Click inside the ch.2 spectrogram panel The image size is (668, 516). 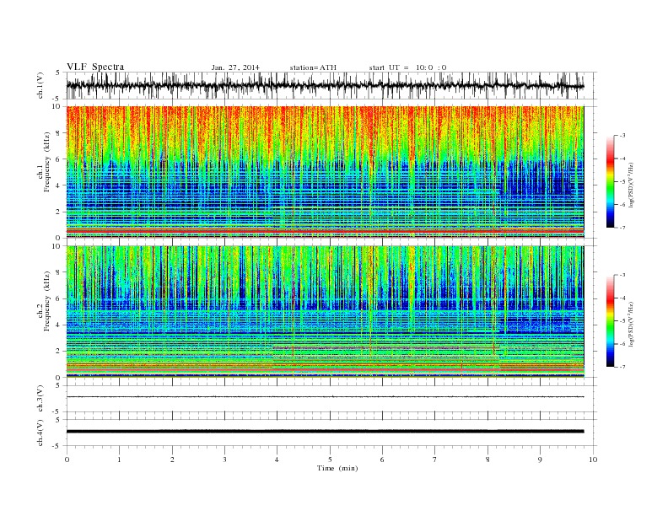(x=325, y=311)
